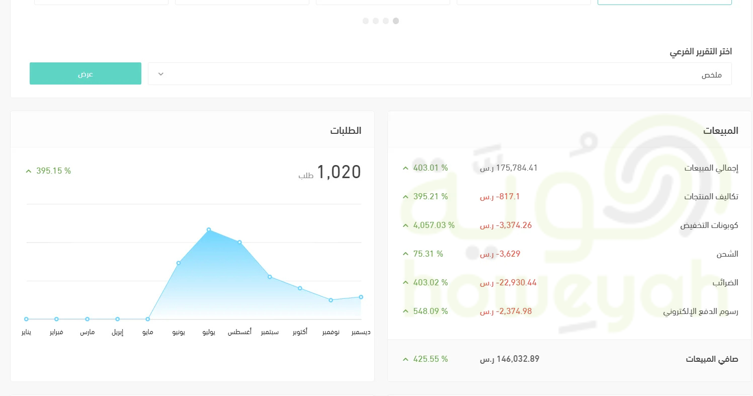The width and height of the screenshot is (753, 396).
Task: Click the الطلبات orders panel heading
Action: [346, 131]
